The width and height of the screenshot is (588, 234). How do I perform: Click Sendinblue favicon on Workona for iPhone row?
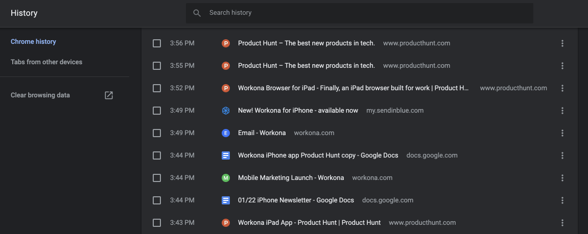pos(225,111)
